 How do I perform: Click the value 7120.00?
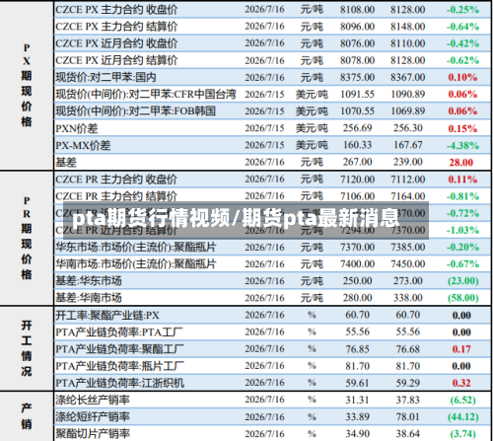[x=357, y=180]
